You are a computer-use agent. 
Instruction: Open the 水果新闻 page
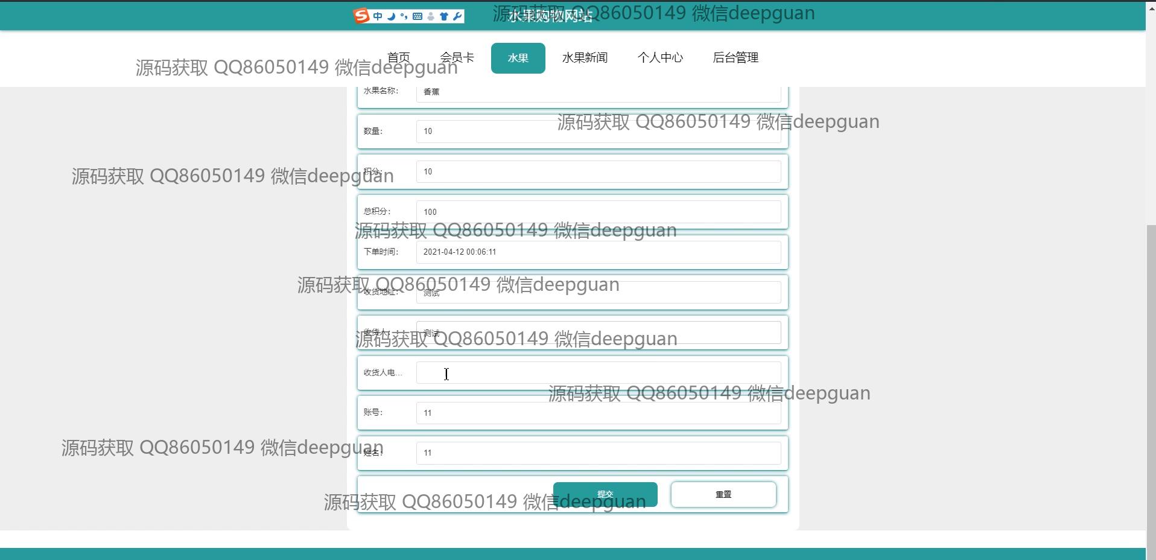(585, 58)
